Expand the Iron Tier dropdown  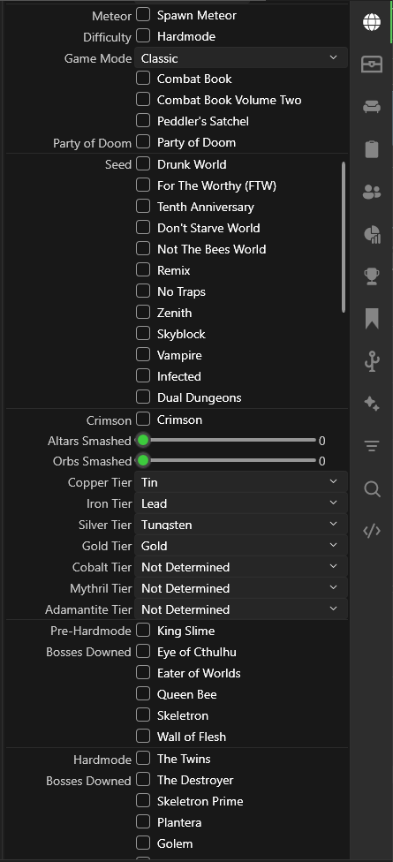click(x=241, y=503)
